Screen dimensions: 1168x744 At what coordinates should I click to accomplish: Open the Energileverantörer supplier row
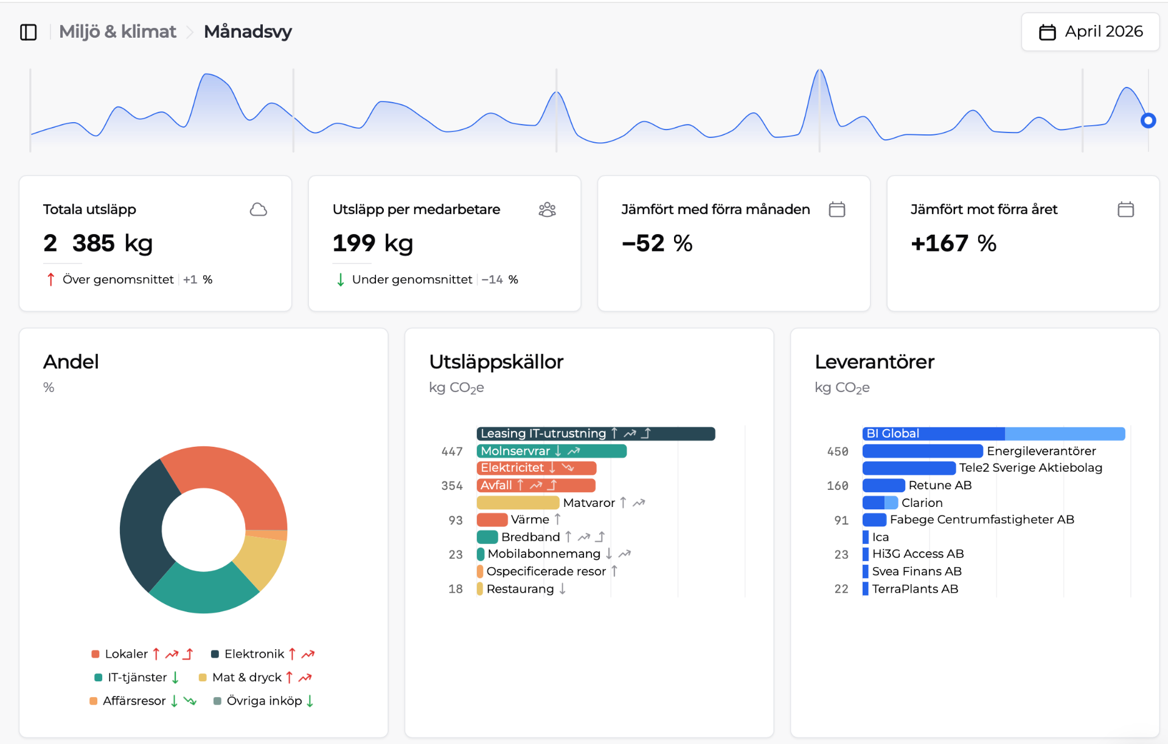coord(979,451)
